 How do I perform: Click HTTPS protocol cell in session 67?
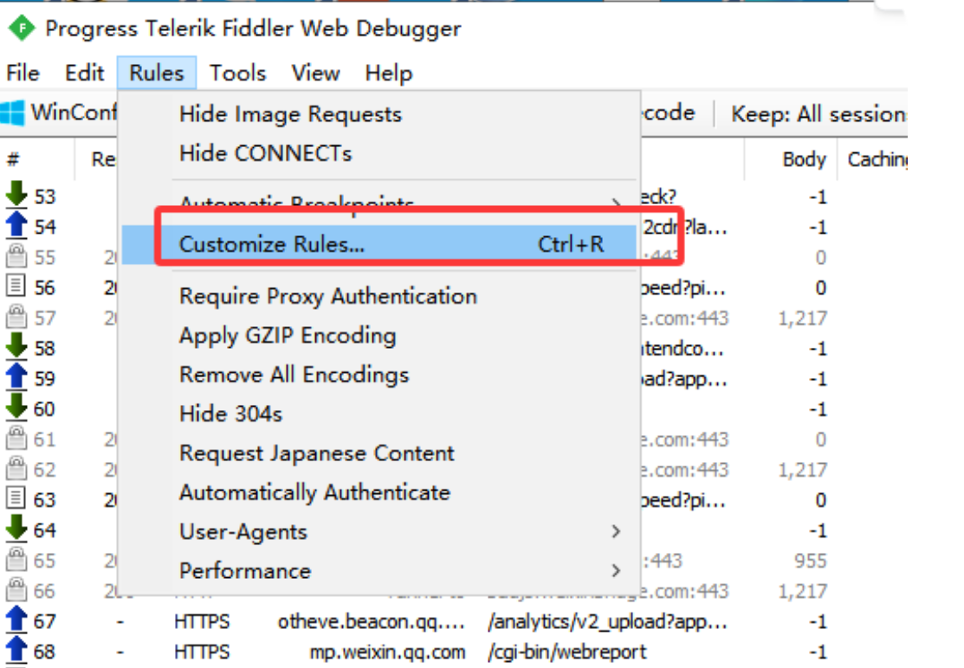[202, 622]
